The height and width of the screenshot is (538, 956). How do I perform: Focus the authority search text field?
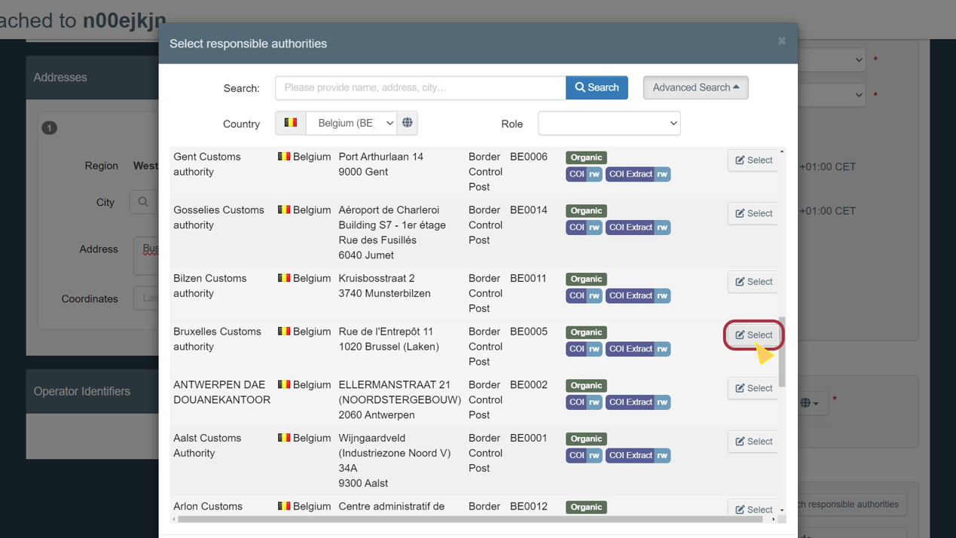(x=420, y=87)
